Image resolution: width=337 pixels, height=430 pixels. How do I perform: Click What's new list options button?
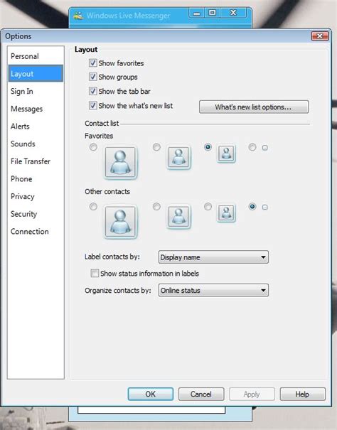(x=254, y=107)
